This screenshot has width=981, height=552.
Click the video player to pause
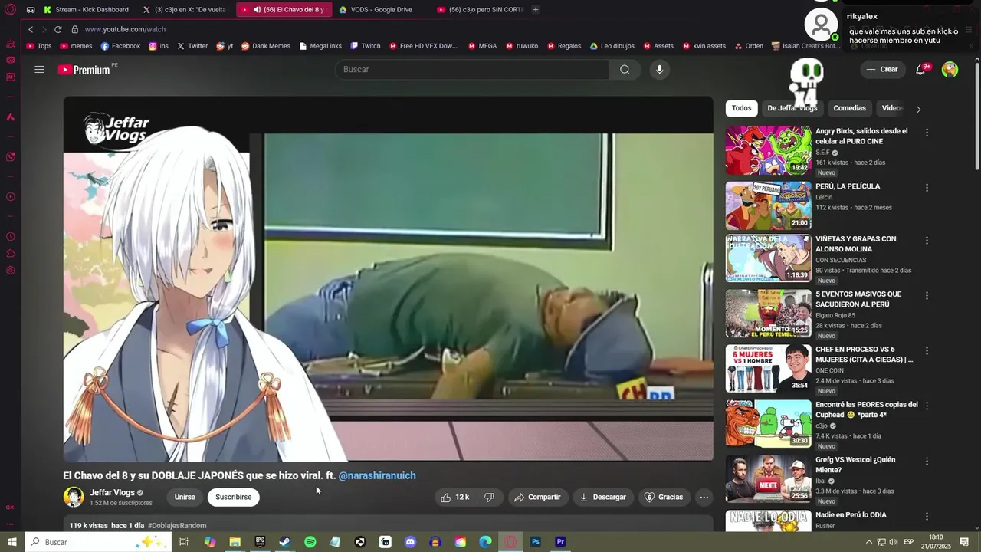pyautogui.click(x=388, y=278)
